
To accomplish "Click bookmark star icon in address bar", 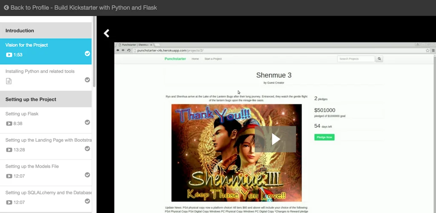I will coord(427,51).
